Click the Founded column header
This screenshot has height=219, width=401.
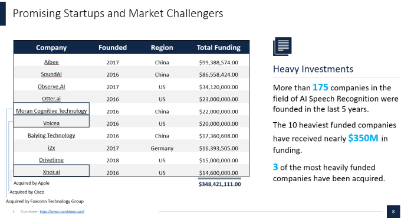pos(113,48)
